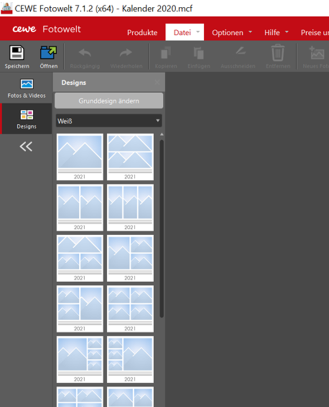
Task: Click the scroll-up arrow of designs list
Action: [x=162, y=134]
